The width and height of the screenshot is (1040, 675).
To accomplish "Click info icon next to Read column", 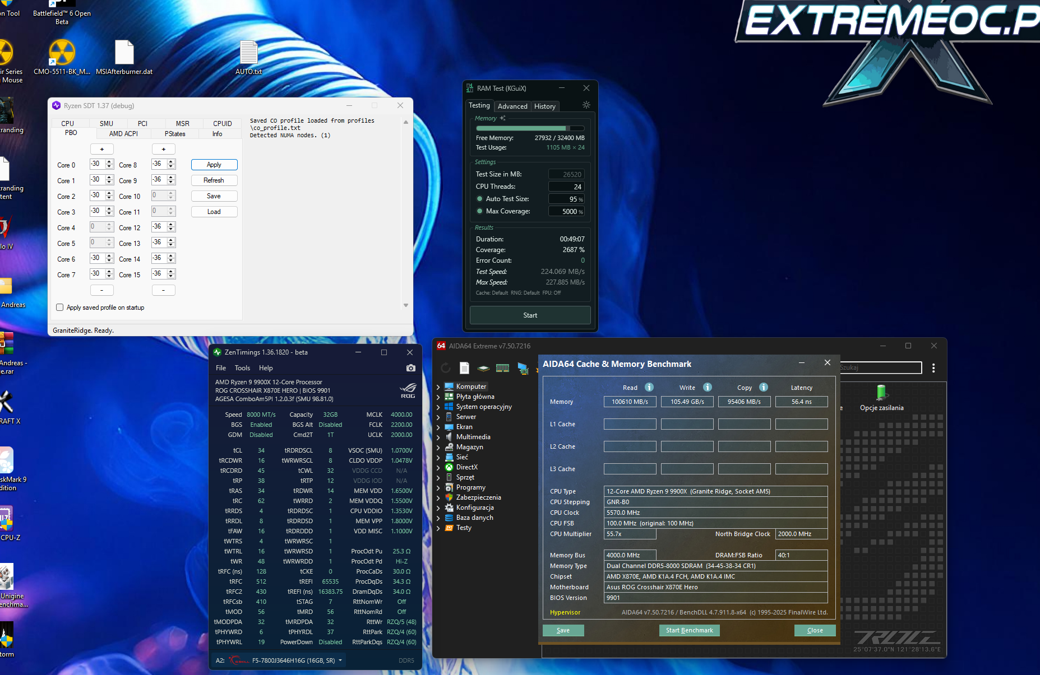I will coord(649,388).
